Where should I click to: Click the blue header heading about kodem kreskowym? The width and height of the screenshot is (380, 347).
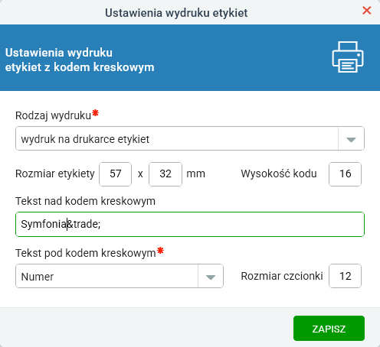pos(80,60)
